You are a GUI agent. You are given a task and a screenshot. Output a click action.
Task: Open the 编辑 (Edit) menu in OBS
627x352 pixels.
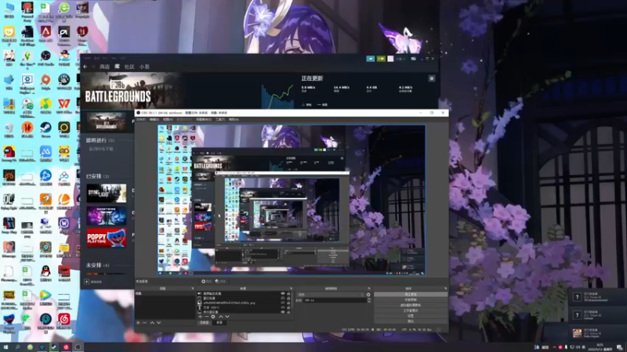pyautogui.click(x=154, y=120)
